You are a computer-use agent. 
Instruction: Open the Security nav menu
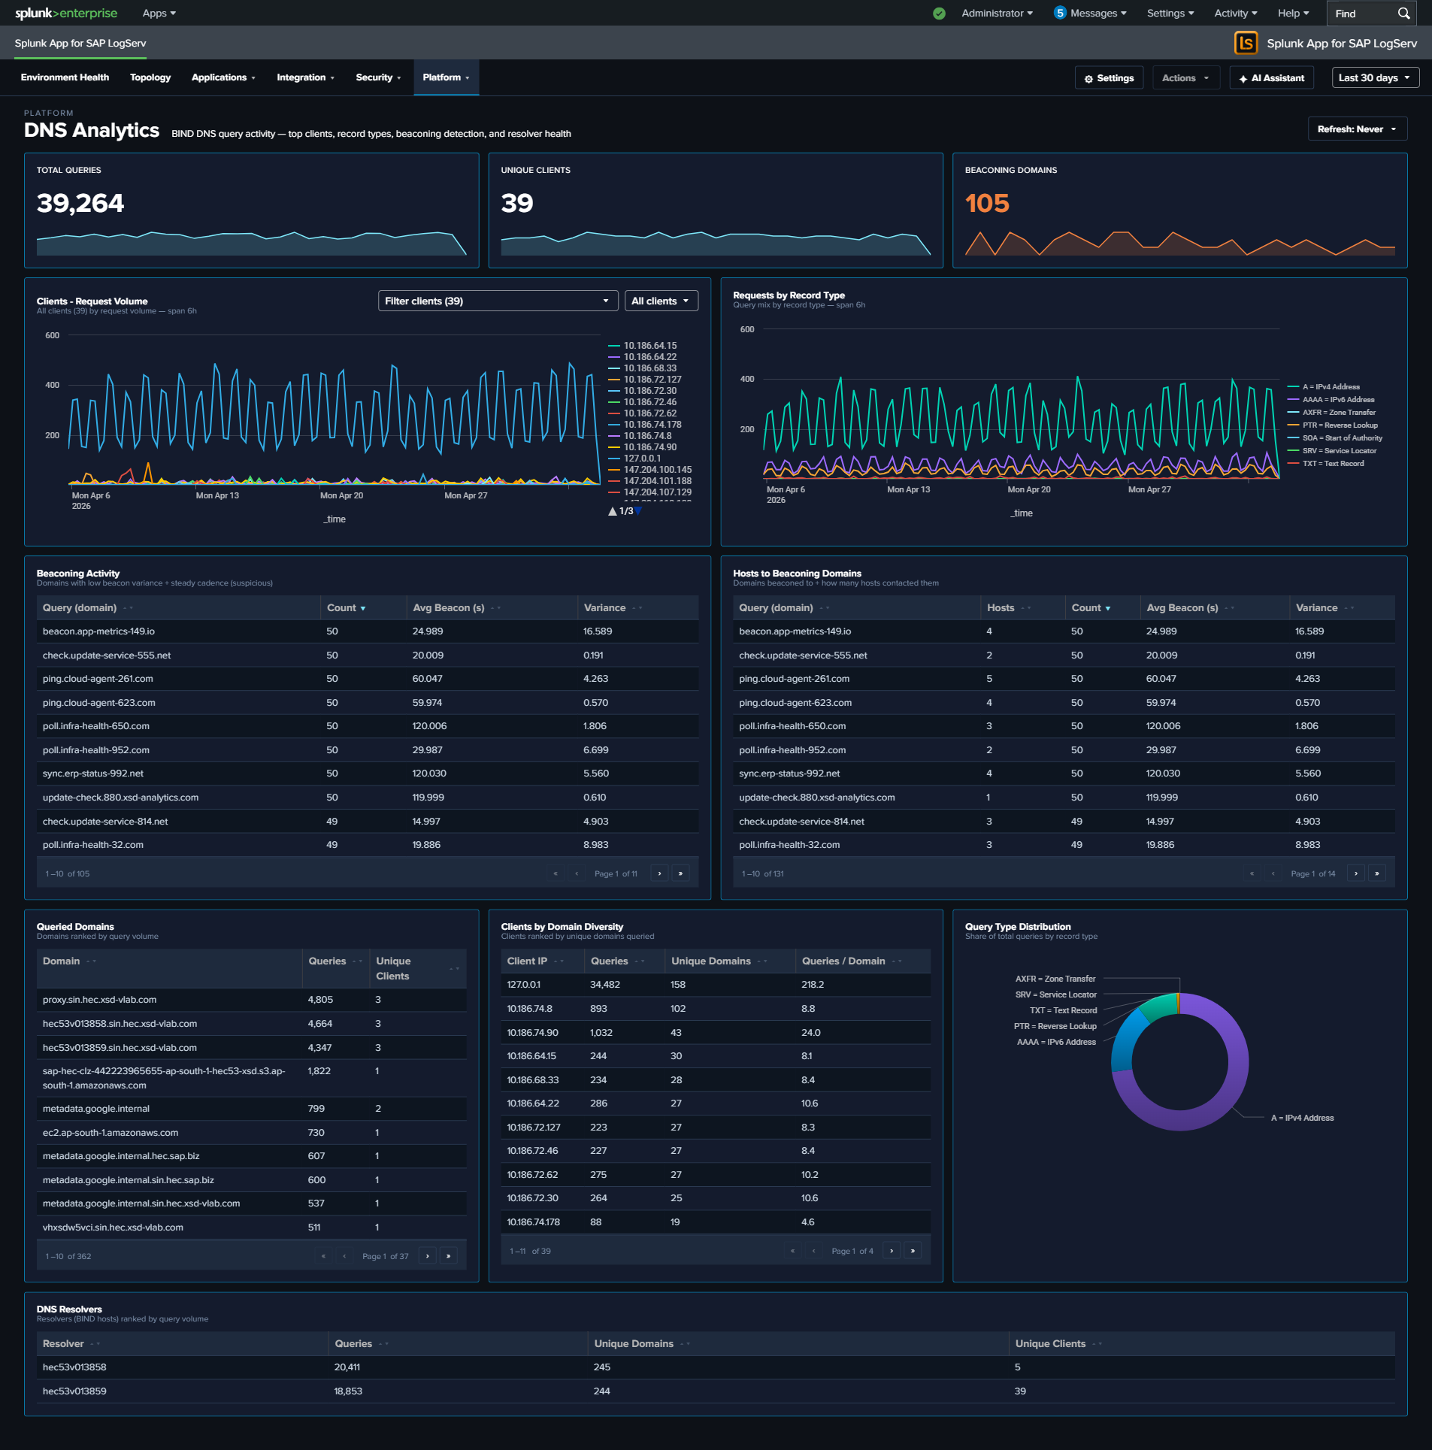(x=378, y=77)
